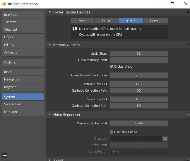The width and height of the screenshot is (190, 161).
Task: Click the Vbo Time Out field
Action: (x=139, y=99)
